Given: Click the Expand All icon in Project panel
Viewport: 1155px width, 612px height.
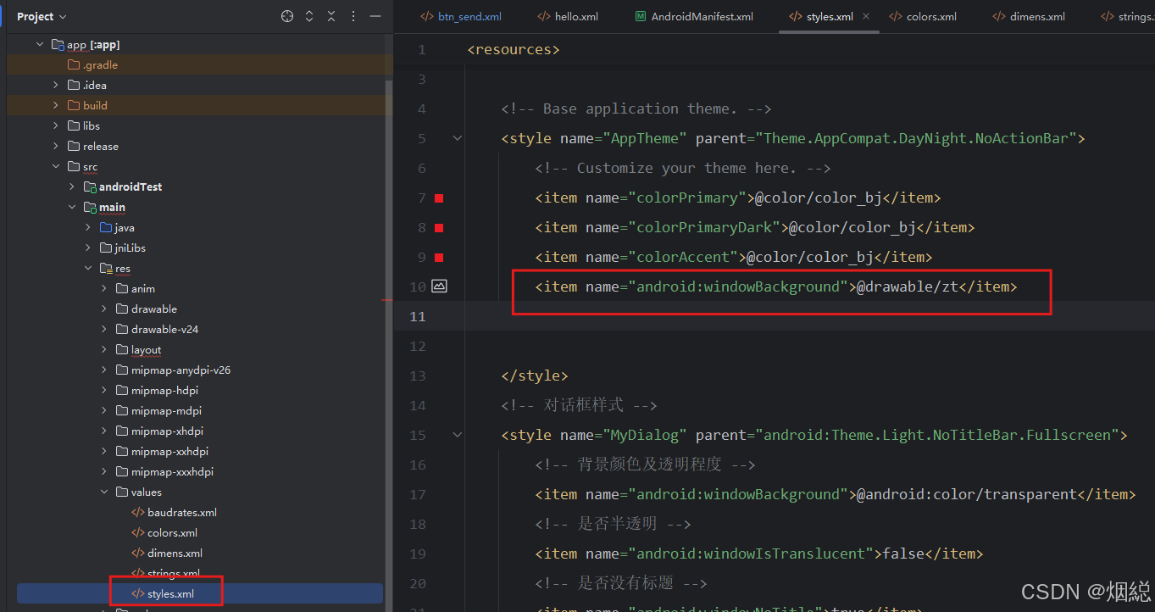Looking at the screenshot, I should [x=309, y=16].
